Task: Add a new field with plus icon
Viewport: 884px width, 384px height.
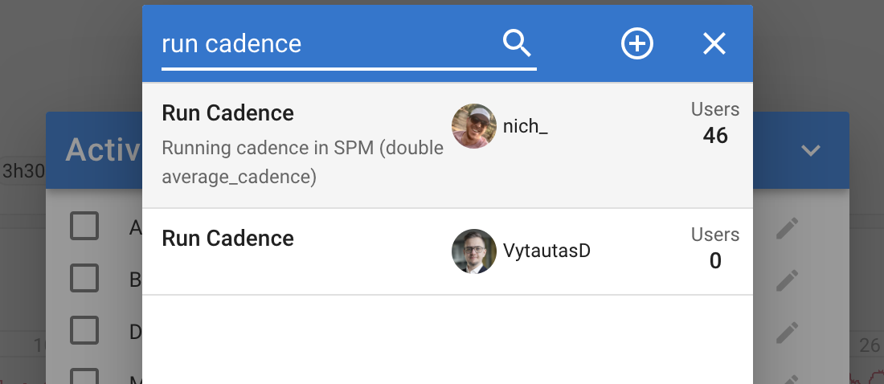Action: click(637, 43)
